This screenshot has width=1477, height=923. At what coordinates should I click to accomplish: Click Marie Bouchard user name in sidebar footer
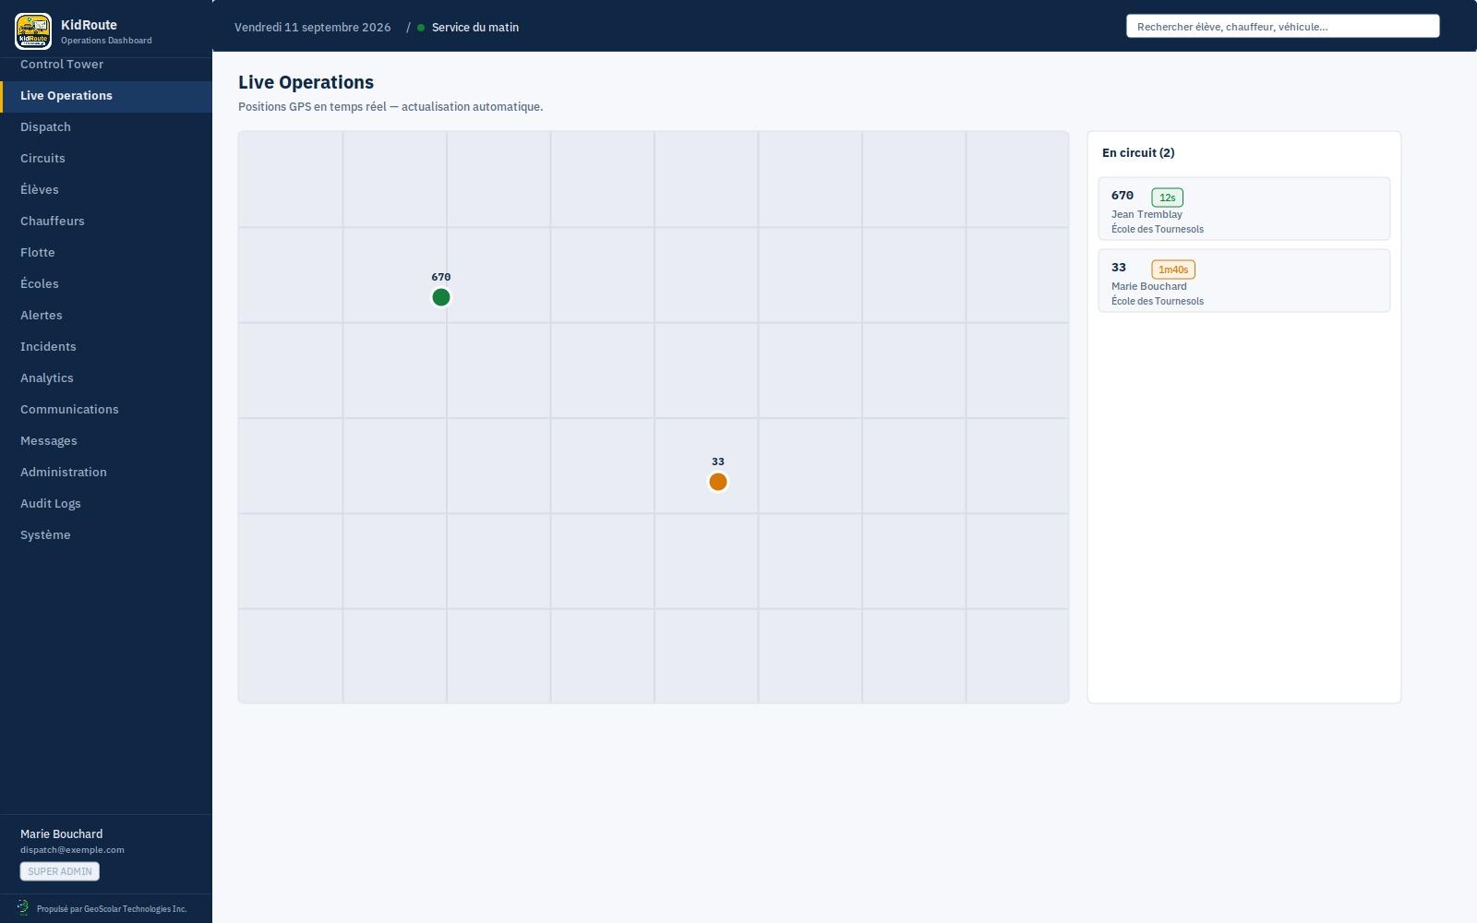point(61,834)
